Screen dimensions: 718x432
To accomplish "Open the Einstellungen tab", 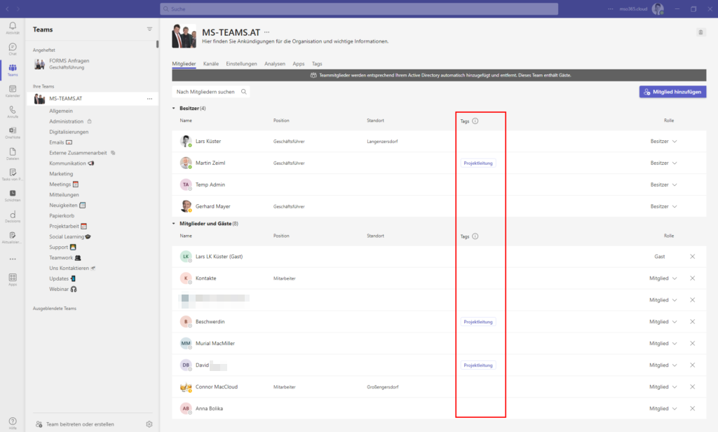I will pos(241,64).
